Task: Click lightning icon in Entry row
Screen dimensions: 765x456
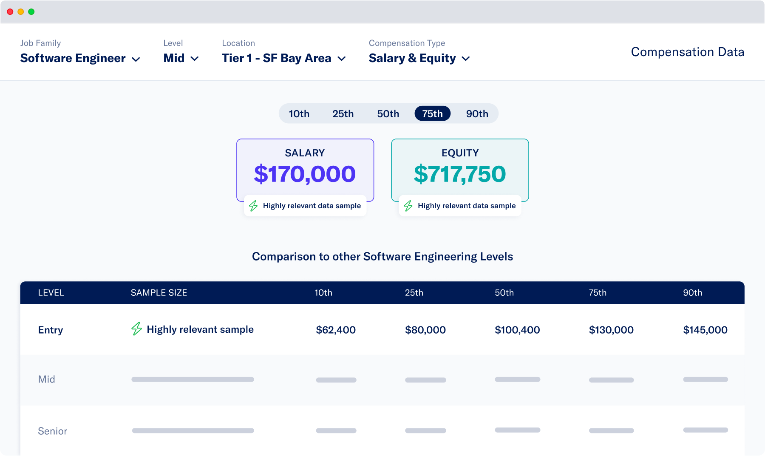Action: coord(136,329)
